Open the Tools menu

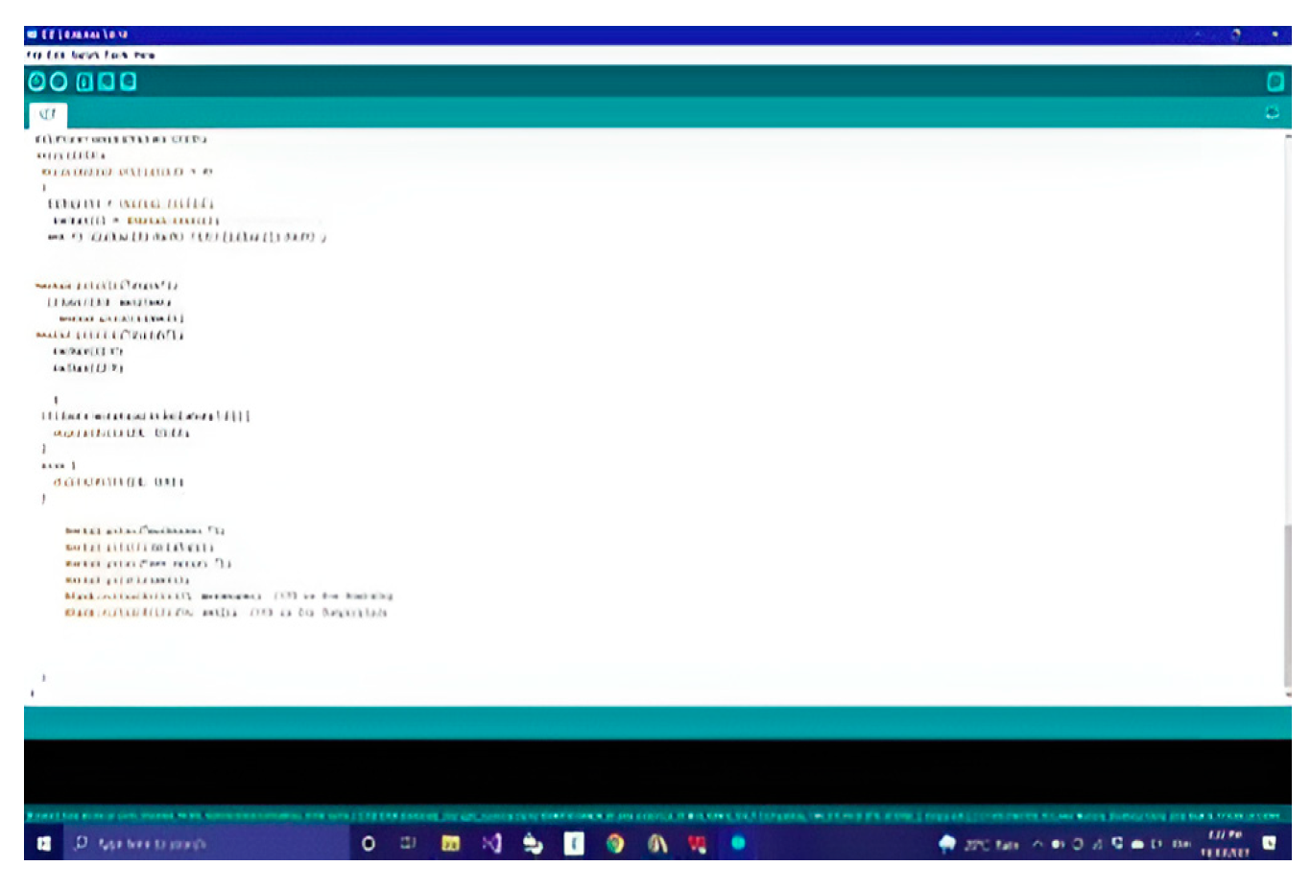116,56
